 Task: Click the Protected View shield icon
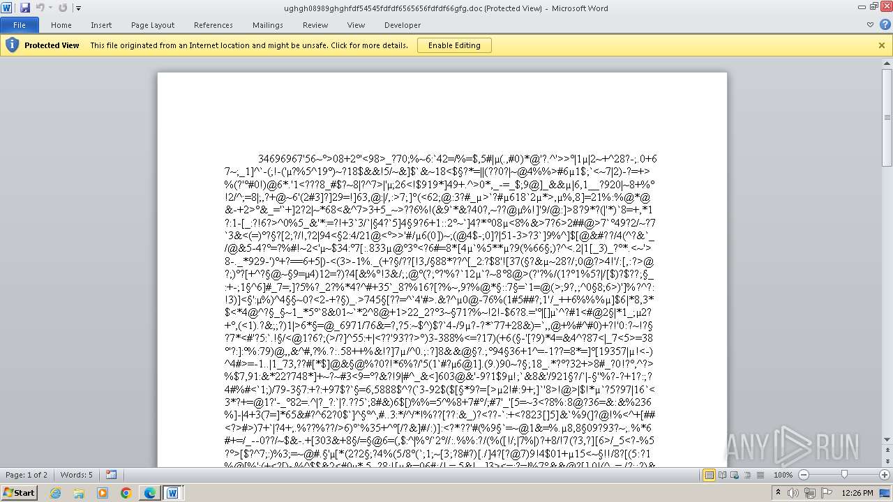[12, 45]
